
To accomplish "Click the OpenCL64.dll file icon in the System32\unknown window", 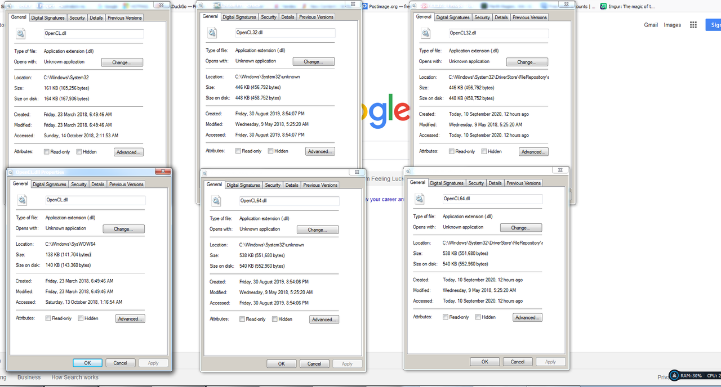I will (x=216, y=201).
